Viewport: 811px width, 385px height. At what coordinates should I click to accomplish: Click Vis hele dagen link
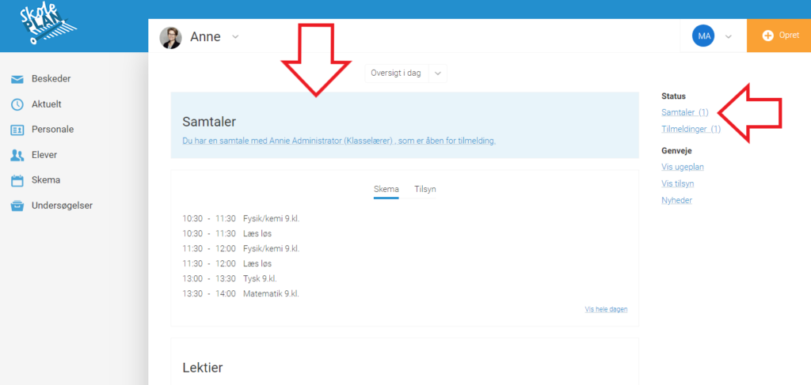(x=606, y=310)
